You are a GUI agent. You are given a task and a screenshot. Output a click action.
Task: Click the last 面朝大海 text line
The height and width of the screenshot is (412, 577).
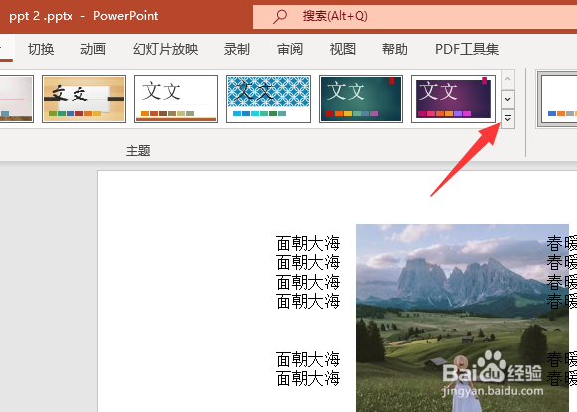(x=308, y=379)
